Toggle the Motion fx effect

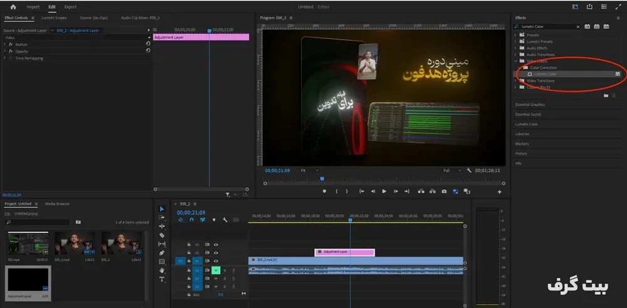coord(11,44)
